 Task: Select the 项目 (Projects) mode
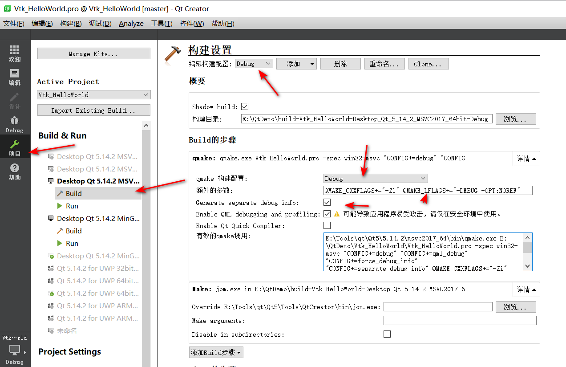(15, 148)
